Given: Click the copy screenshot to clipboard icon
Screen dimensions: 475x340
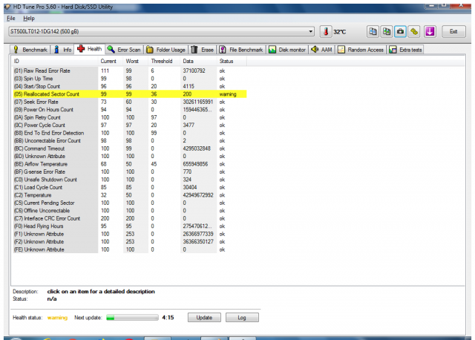Looking at the screenshot, I should [387, 32].
